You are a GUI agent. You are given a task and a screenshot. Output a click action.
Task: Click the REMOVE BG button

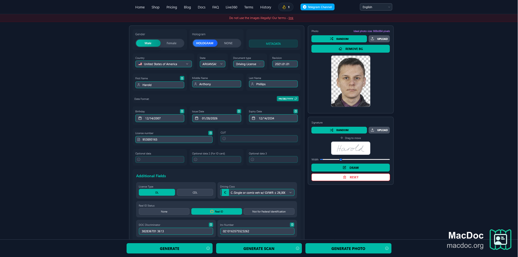point(351,49)
